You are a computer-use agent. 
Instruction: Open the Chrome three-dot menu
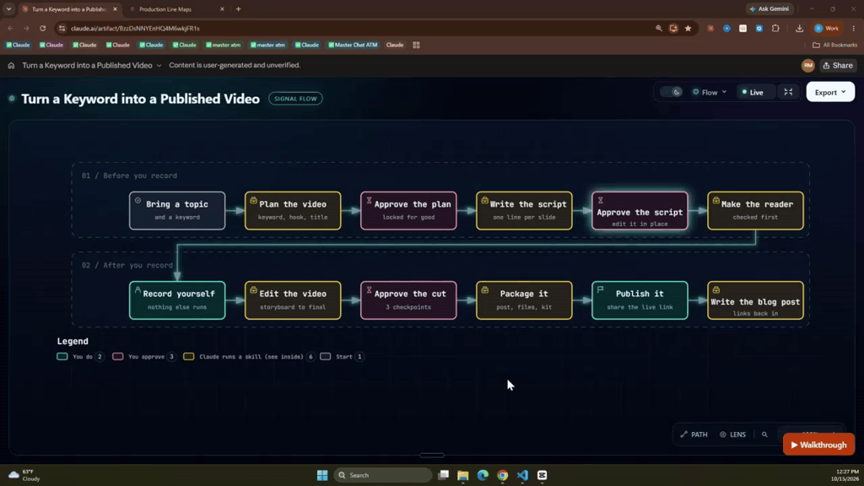pyautogui.click(x=854, y=28)
